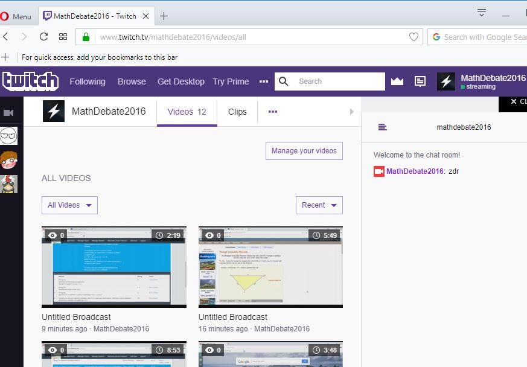Click the plus icon on bookmarks bar
The image size is (527, 367).
coord(5,57)
